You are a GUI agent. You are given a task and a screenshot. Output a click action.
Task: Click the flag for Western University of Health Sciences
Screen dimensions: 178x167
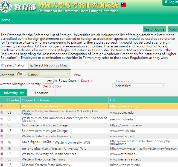pos(2,154)
